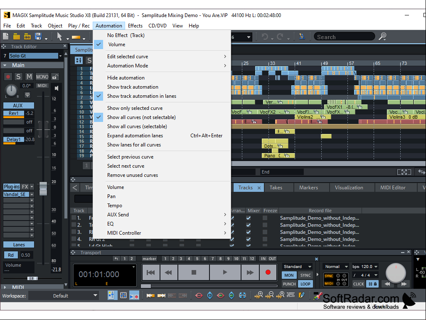The width and height of the screenshot is (426, 320).
Task: Toggle the MONO button in Track Editor
Action: click(x=42, y=77)
